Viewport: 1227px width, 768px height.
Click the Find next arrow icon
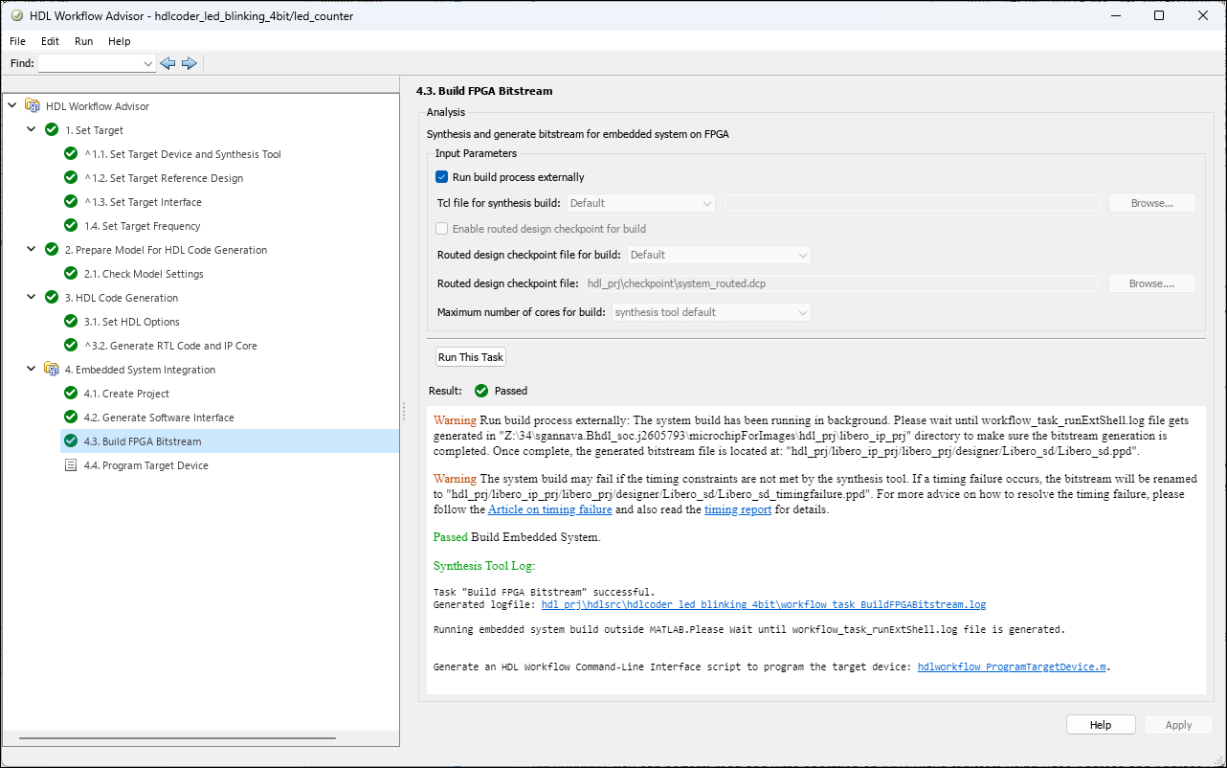click(x=189, y=63)
